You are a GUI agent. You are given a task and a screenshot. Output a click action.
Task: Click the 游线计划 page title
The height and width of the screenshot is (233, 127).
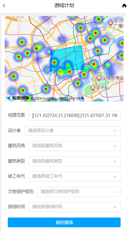pyautogui.click(x=64, y=5)
